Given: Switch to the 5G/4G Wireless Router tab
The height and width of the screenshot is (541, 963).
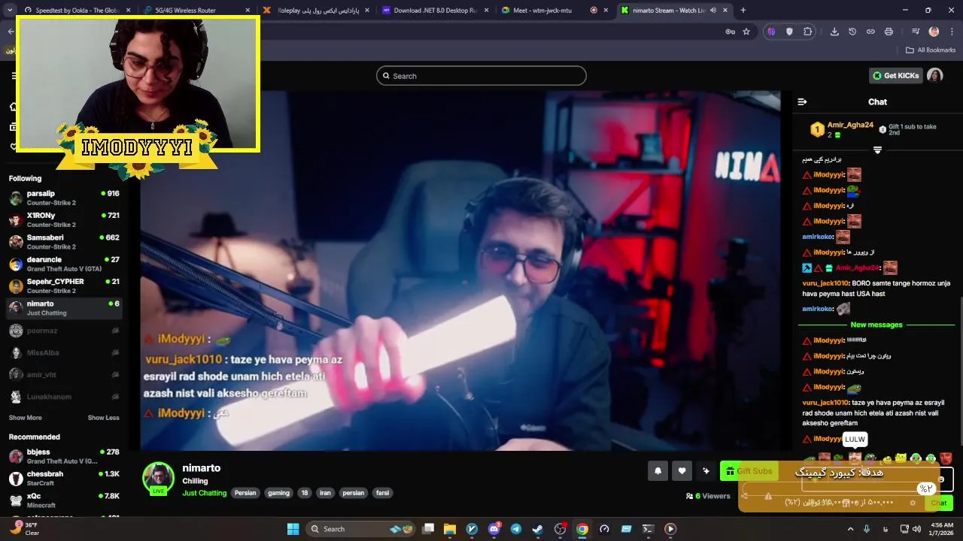Looking at the screenshot, I should click(x=194, y=11).
